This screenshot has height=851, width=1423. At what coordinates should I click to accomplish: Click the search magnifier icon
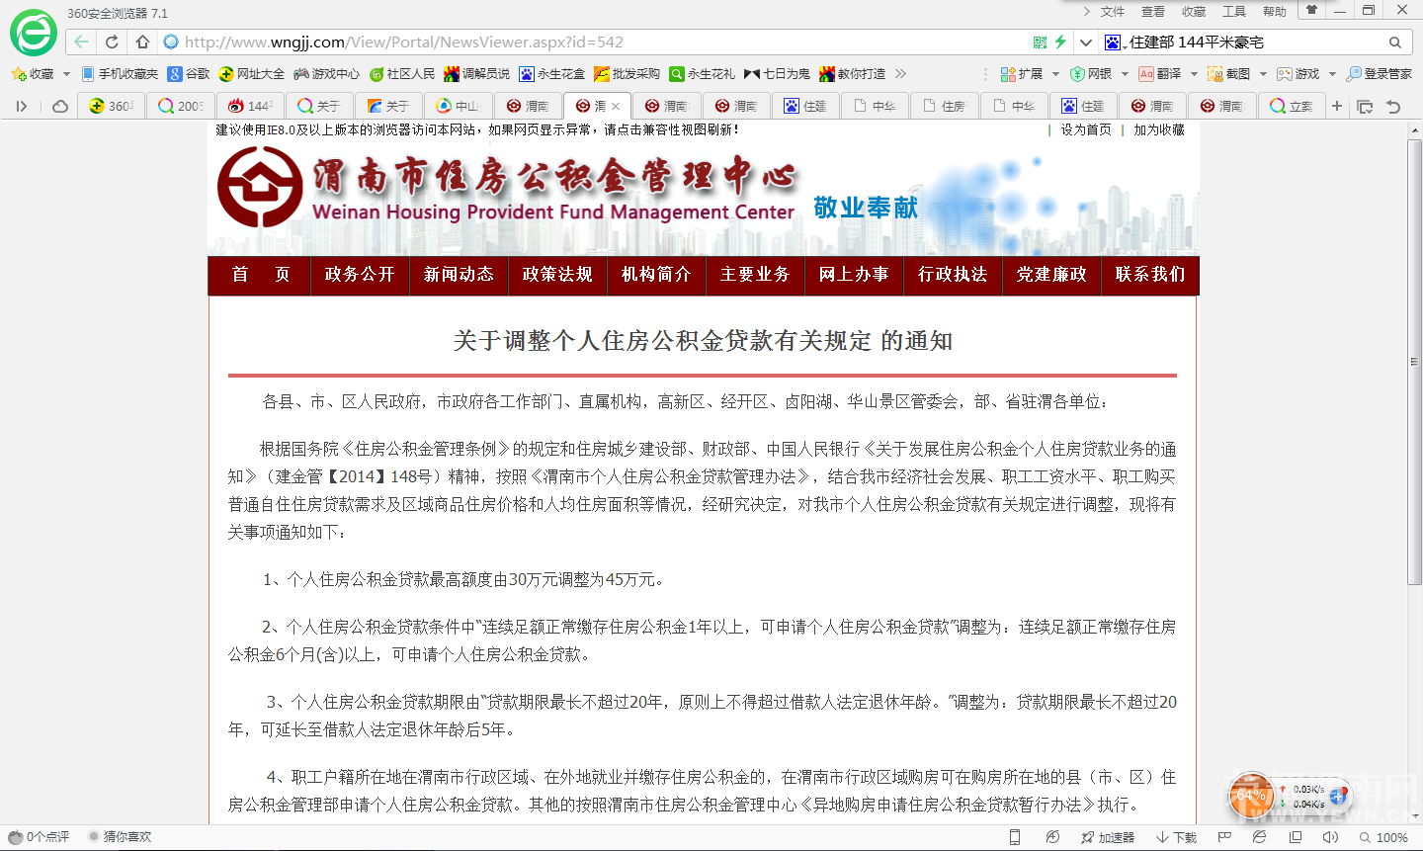pyautogui.click(x=1394, y=43)
